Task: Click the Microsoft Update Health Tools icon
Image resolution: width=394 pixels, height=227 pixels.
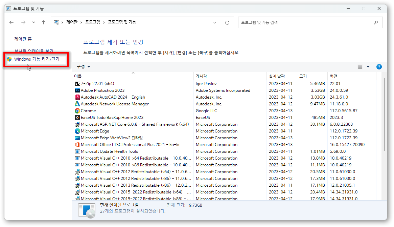Action: [77, 151]
